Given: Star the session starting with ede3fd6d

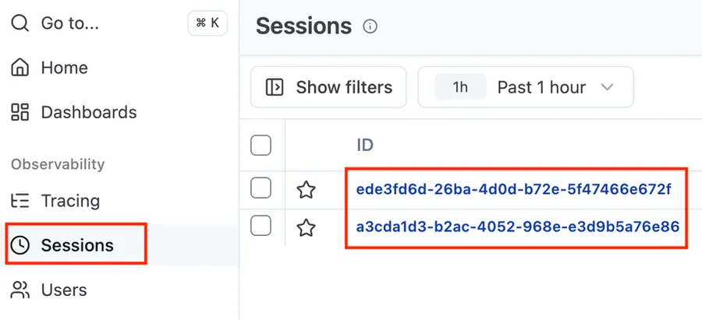Looking at the screenshot, I should [307, 189].
